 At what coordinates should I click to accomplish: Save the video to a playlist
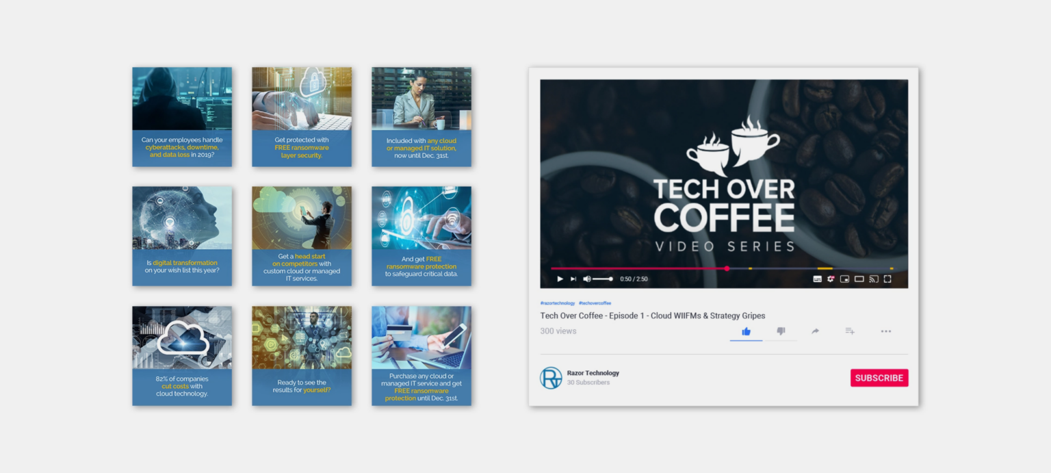tap(850, 331)
